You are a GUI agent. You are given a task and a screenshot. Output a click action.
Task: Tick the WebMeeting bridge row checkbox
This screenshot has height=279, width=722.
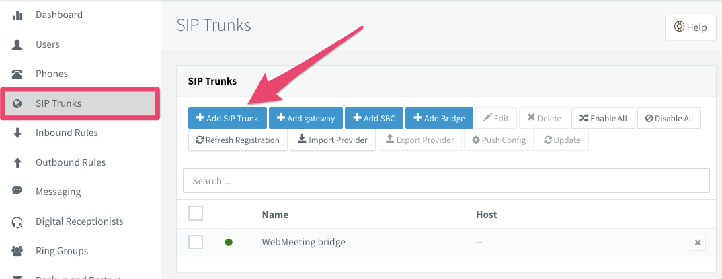(196, 241)
